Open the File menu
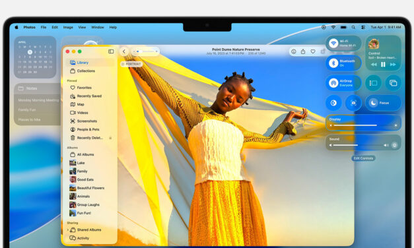The width and height of the screenshot is (414, 248). (44, 27)
